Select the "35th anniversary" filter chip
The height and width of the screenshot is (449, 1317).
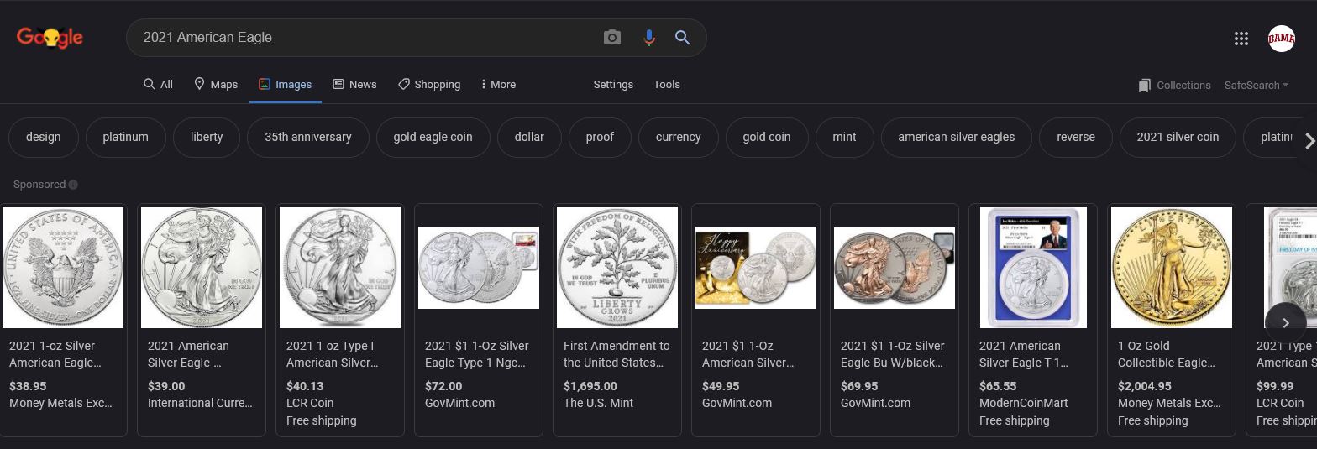coord(307,137)
